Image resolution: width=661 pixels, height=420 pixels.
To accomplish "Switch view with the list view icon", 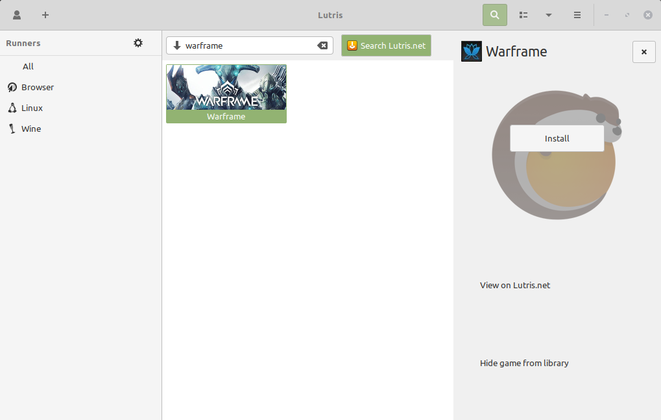I will coord(523,15).
